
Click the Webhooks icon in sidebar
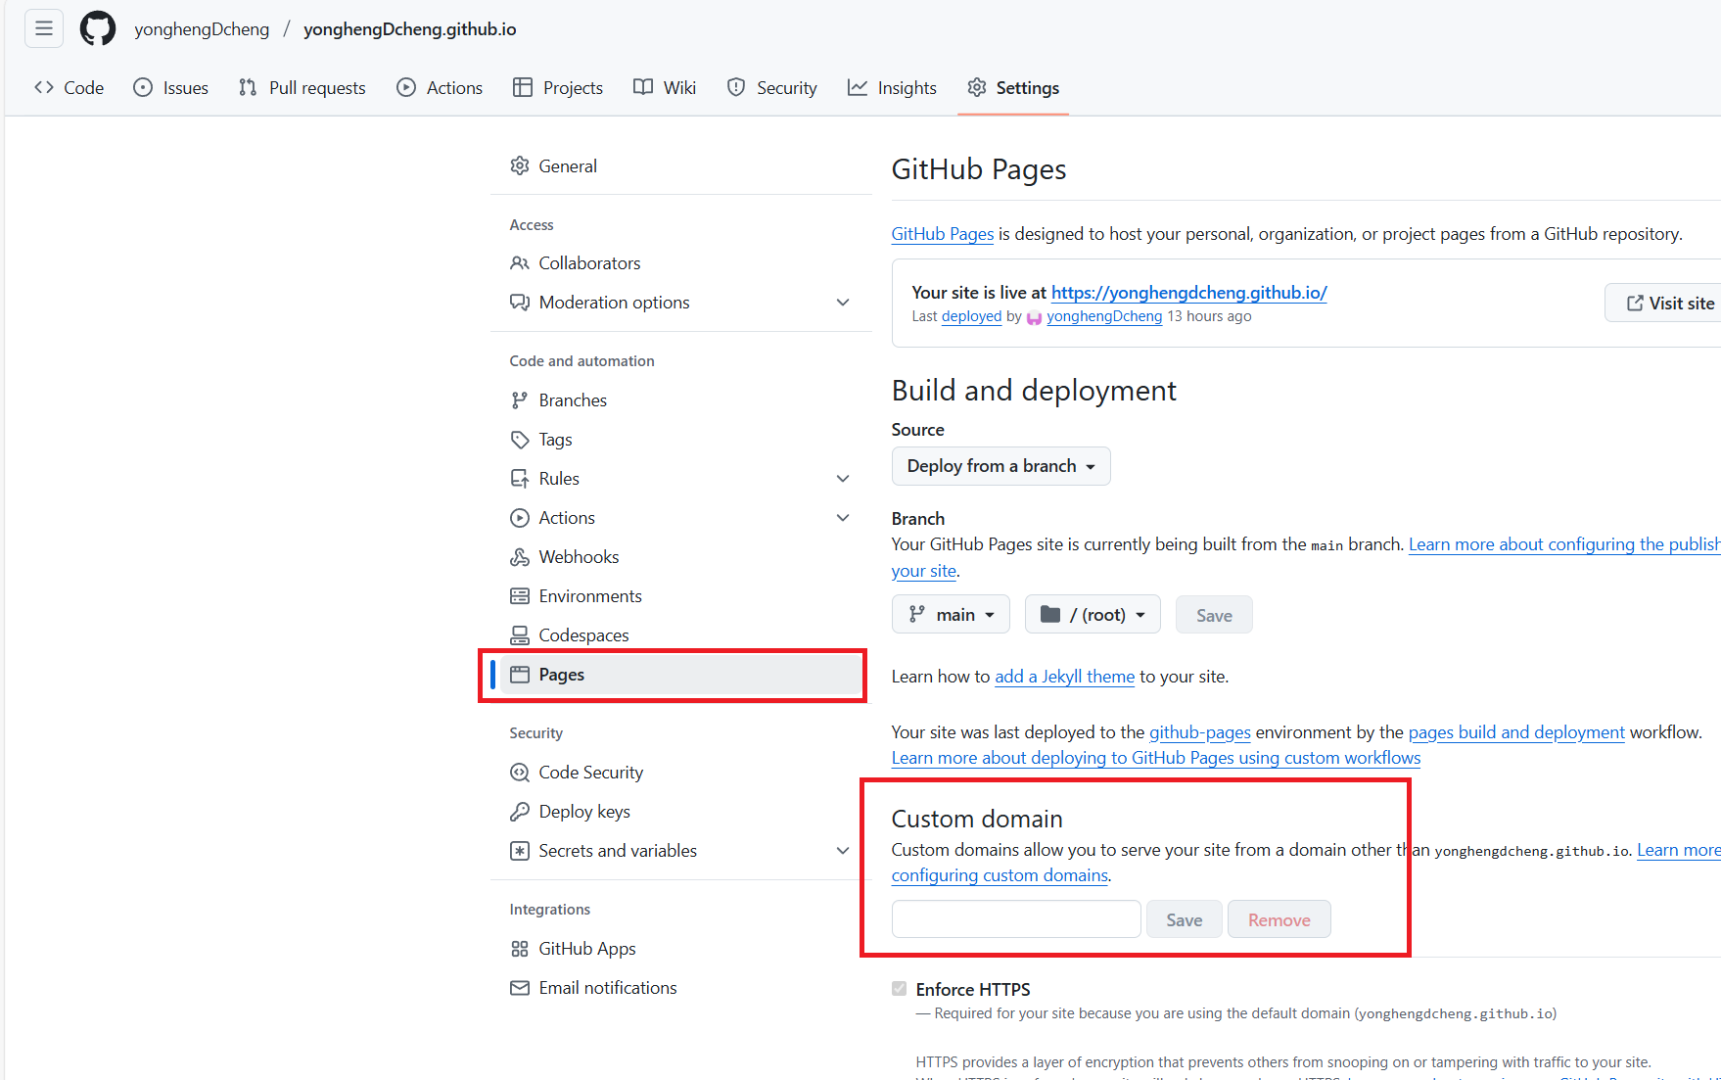(x=519, y=557)
